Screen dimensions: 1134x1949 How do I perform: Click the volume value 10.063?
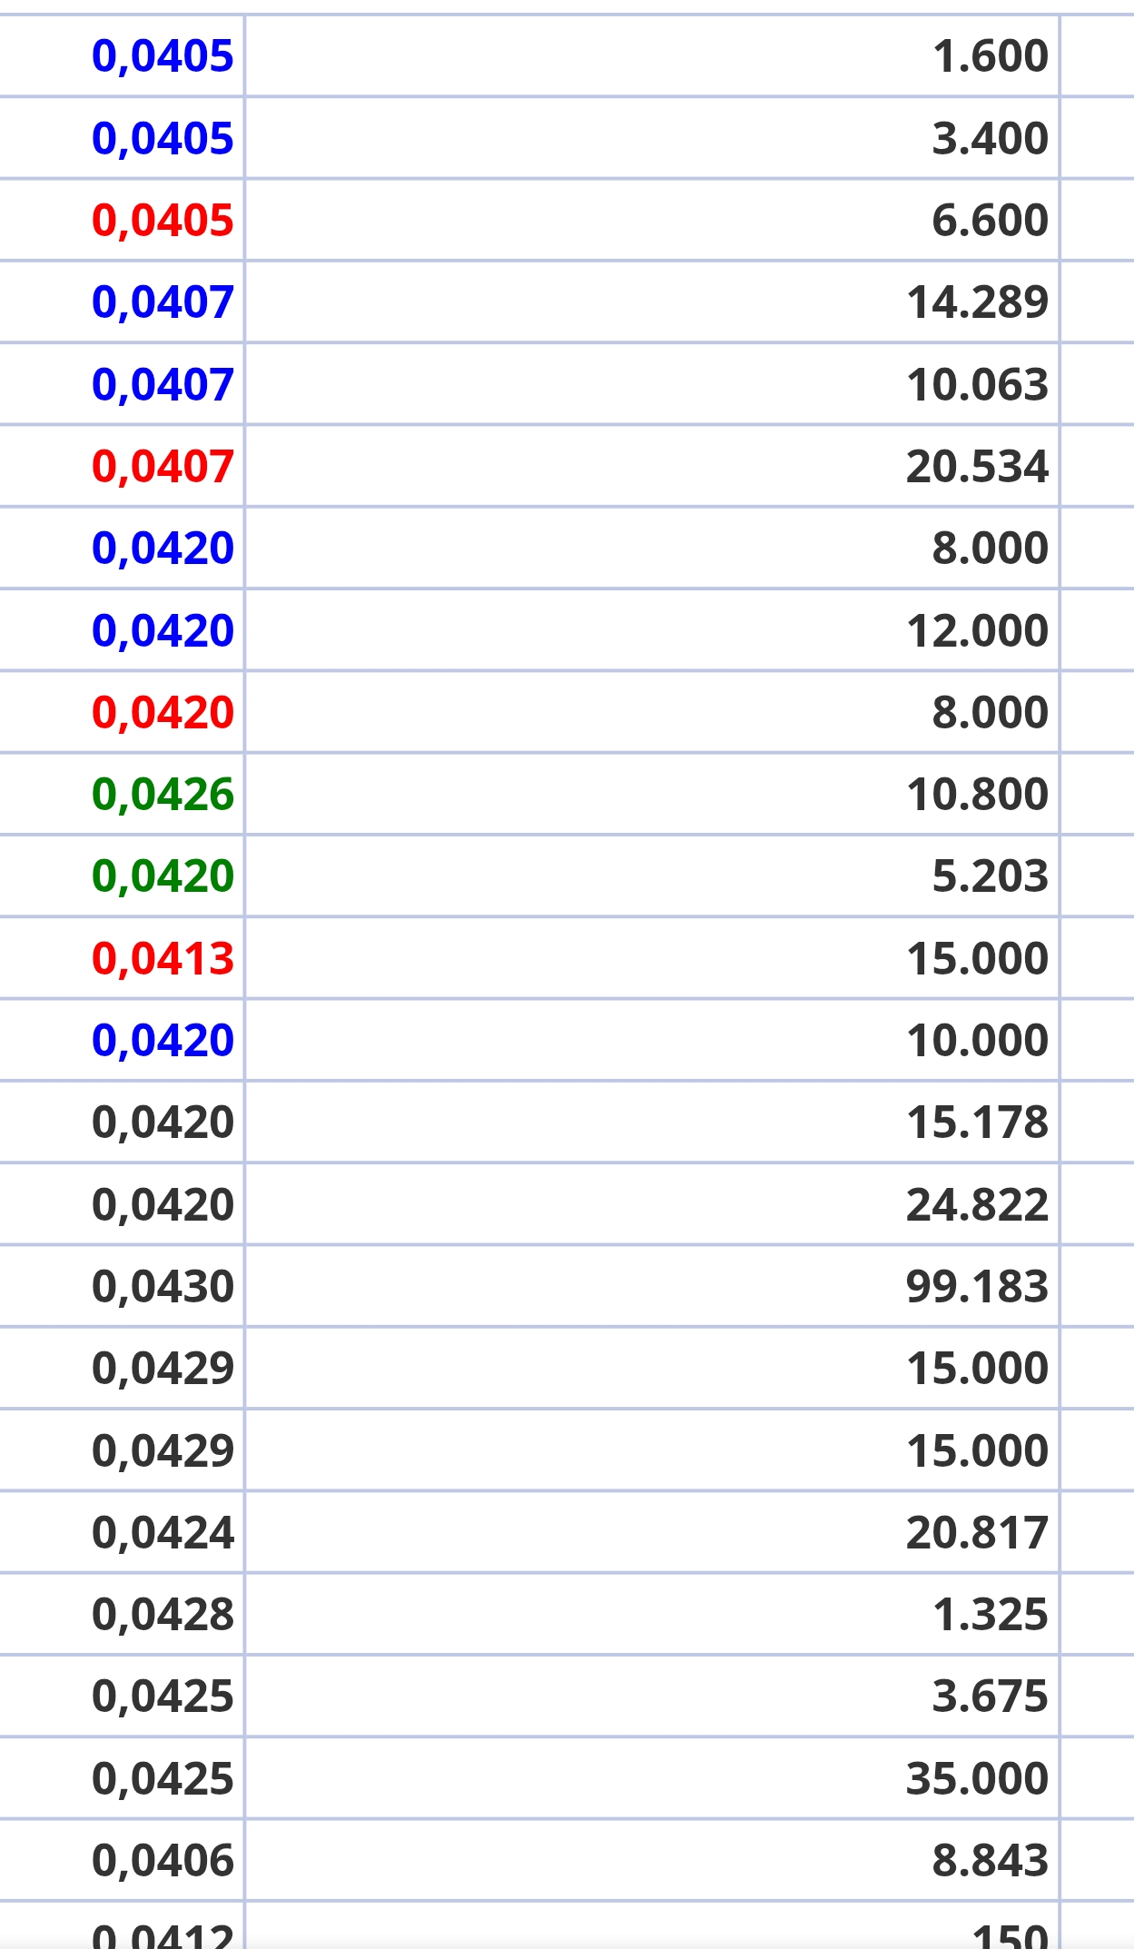pos(977,384)
